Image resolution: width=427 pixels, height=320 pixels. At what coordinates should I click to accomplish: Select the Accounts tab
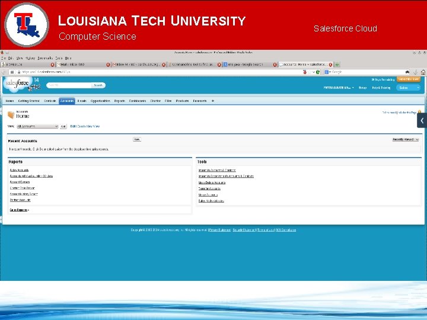(67, 101)
